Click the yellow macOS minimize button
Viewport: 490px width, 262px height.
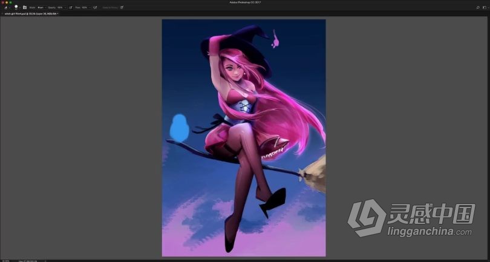[7, 2]
